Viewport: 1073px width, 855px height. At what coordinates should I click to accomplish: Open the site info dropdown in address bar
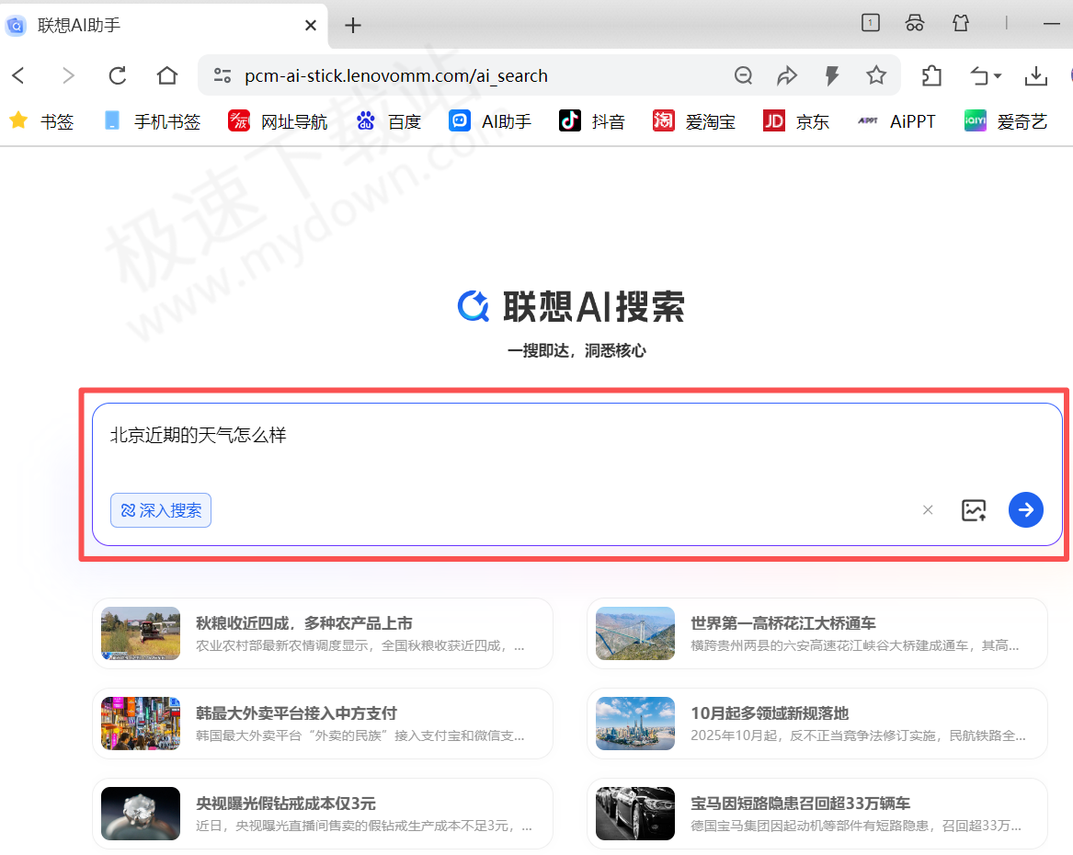click(221, 75)
